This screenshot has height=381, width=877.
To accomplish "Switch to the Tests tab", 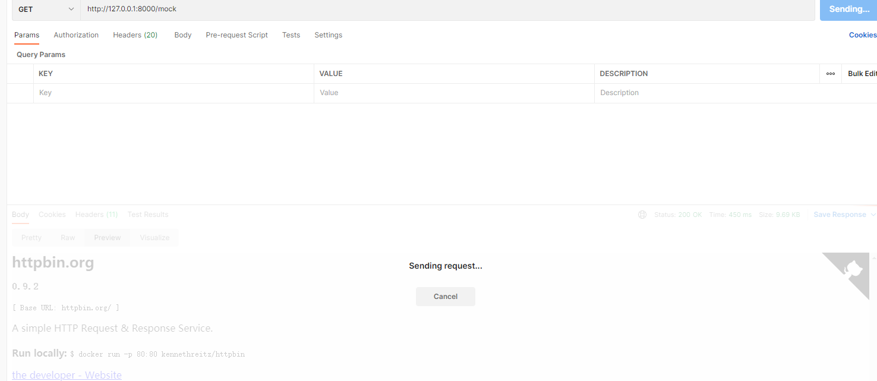I will tap(291, 35).
